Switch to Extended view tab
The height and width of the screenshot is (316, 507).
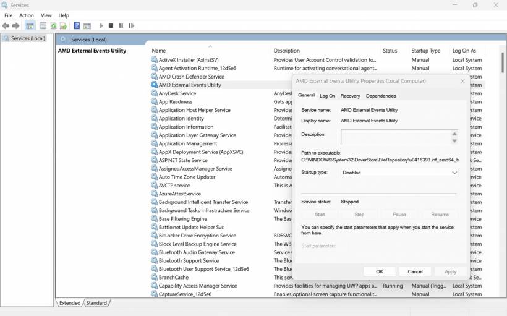coord(69,303)
